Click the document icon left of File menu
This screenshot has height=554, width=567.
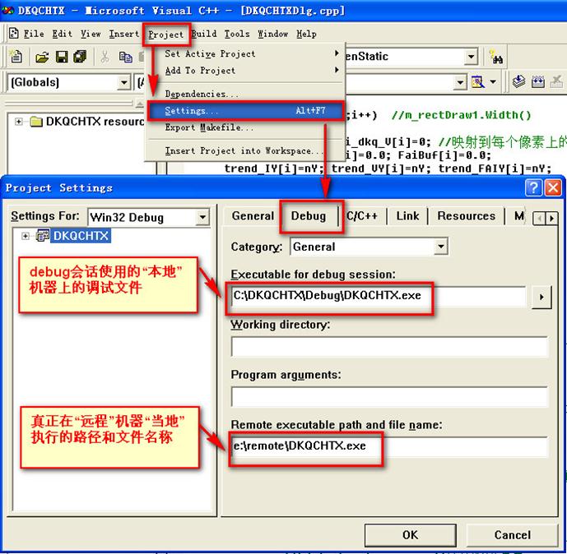click(14, 33)
